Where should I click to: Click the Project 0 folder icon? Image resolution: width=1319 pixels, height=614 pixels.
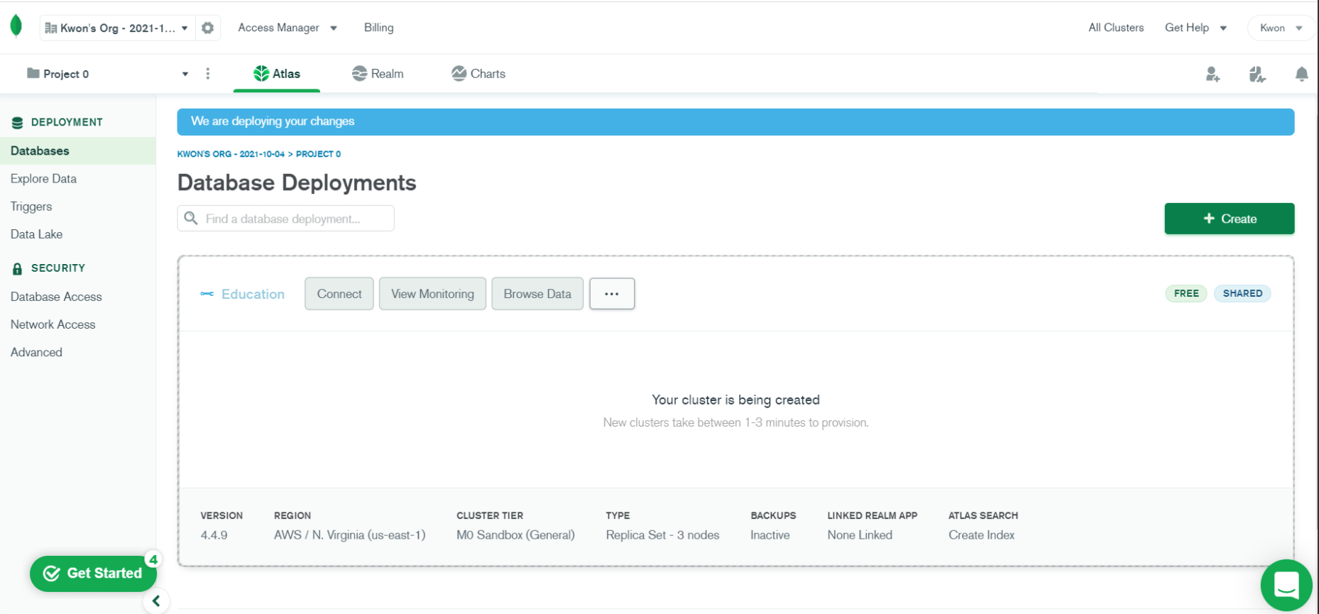[x=33, y=73]
